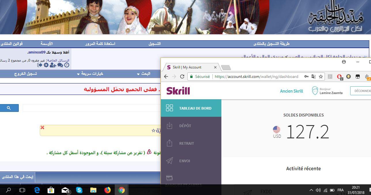Click the black square extension icon

tap(358, 77)
